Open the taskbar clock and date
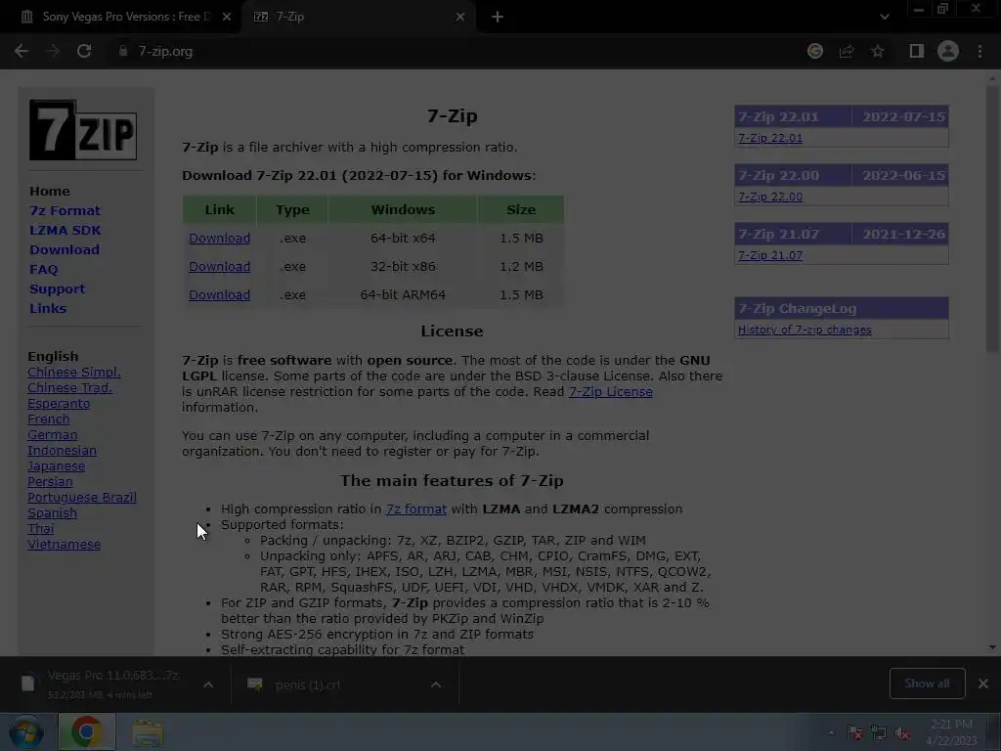Viewport: 1001px width, 751px height. tap(951, 732)
